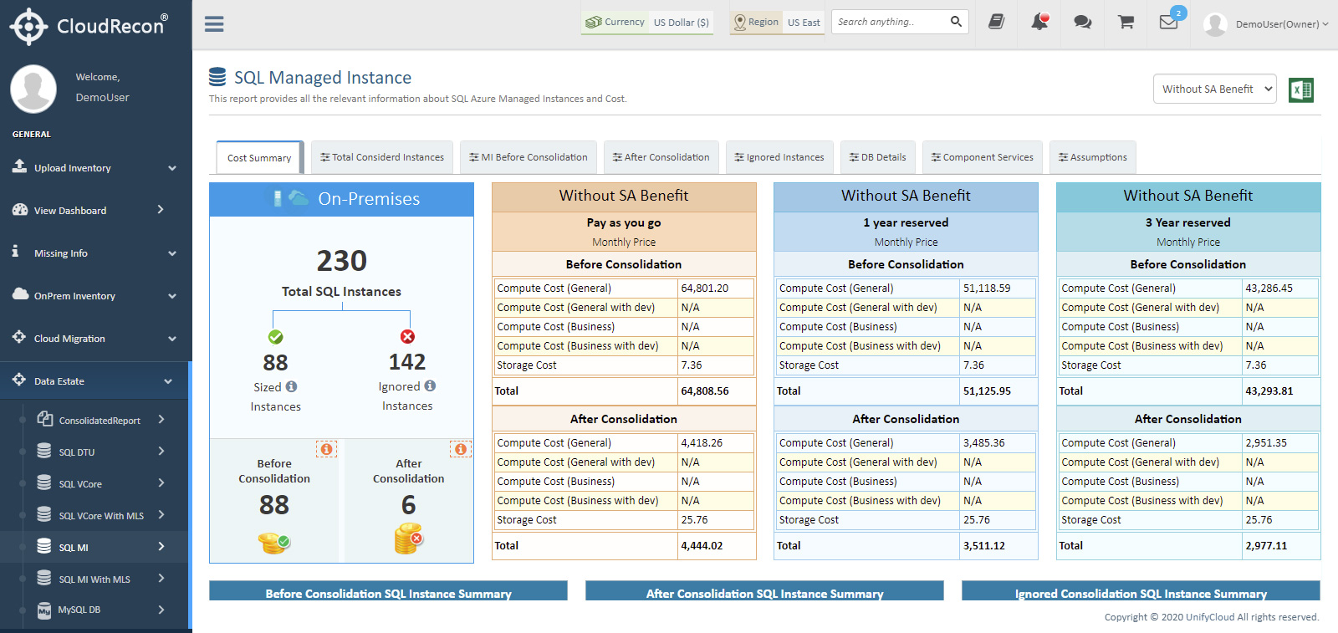Click the SQL VCore database icon
This screenshot has height=633, width=1338.
(x=44, y=482)
